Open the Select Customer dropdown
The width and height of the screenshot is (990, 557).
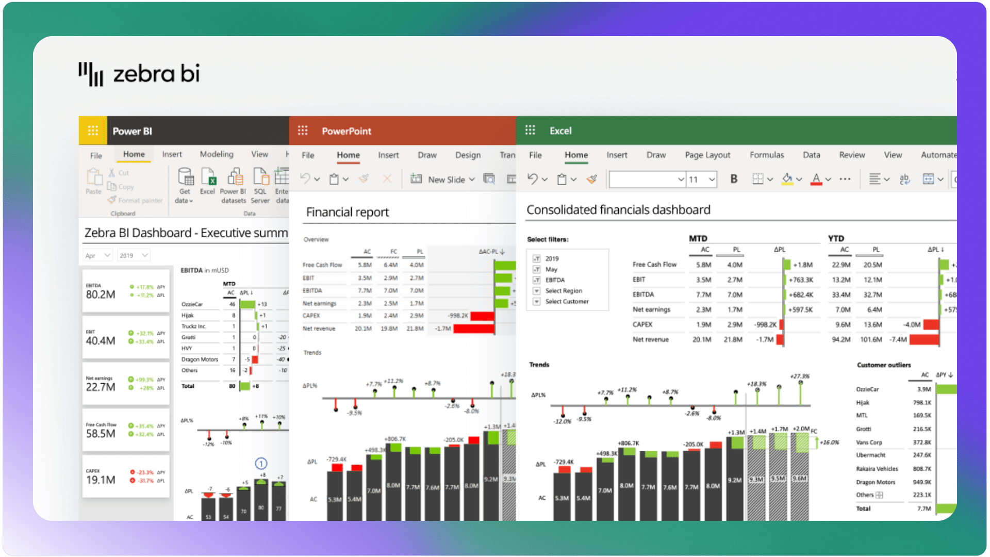tap(536, 301)
